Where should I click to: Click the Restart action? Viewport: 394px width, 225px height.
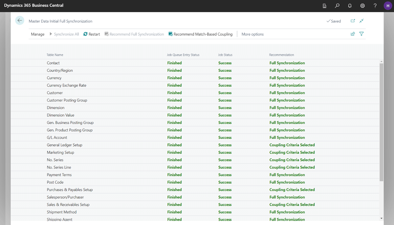(x=92, y=34)
